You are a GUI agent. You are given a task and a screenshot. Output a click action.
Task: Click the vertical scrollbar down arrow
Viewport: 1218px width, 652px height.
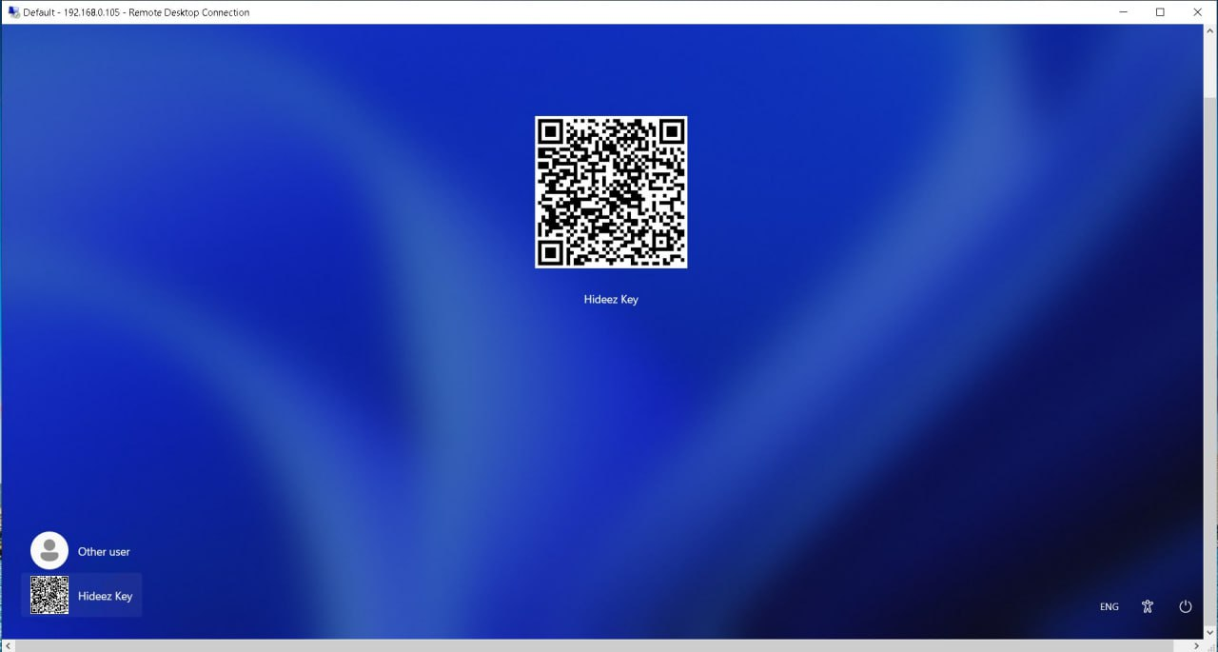click(x=1210, y=632)
